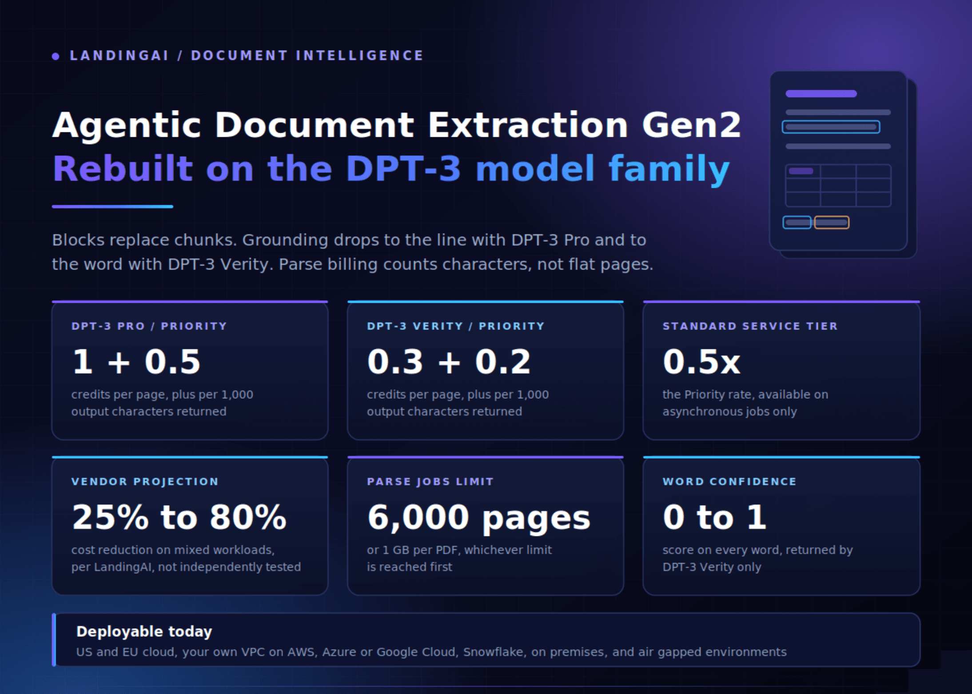Click the "LANDINGAI / DOCUMENT INTELLIGENCE" header text

pyautogui.click(x=247, y=56)
